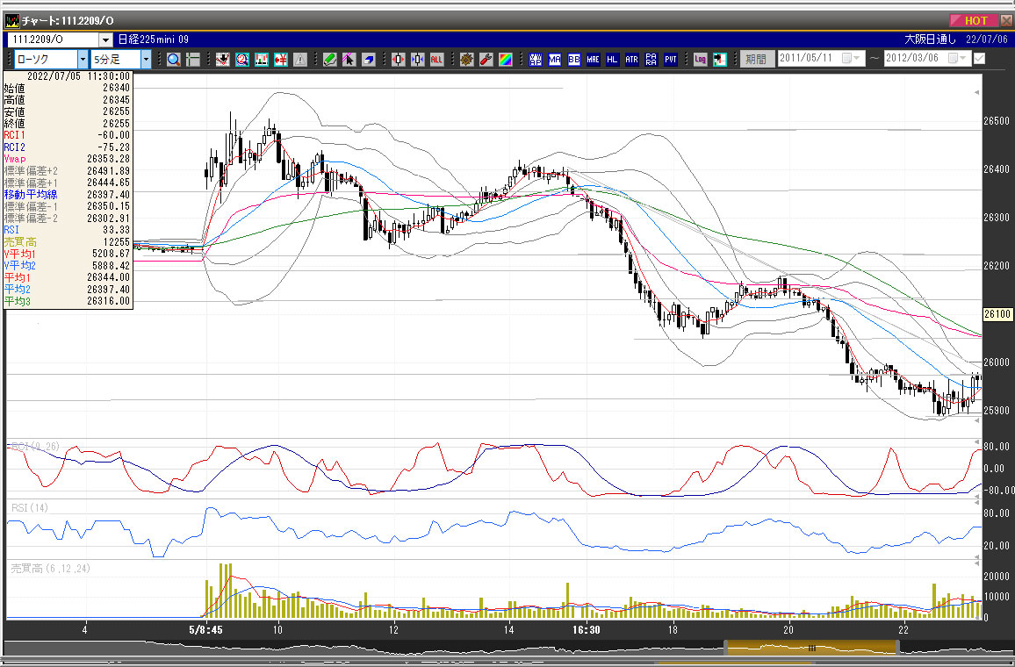Select the arrow pointer selection tool
This screenshot has height=667, width=1015.
point(349,60)
